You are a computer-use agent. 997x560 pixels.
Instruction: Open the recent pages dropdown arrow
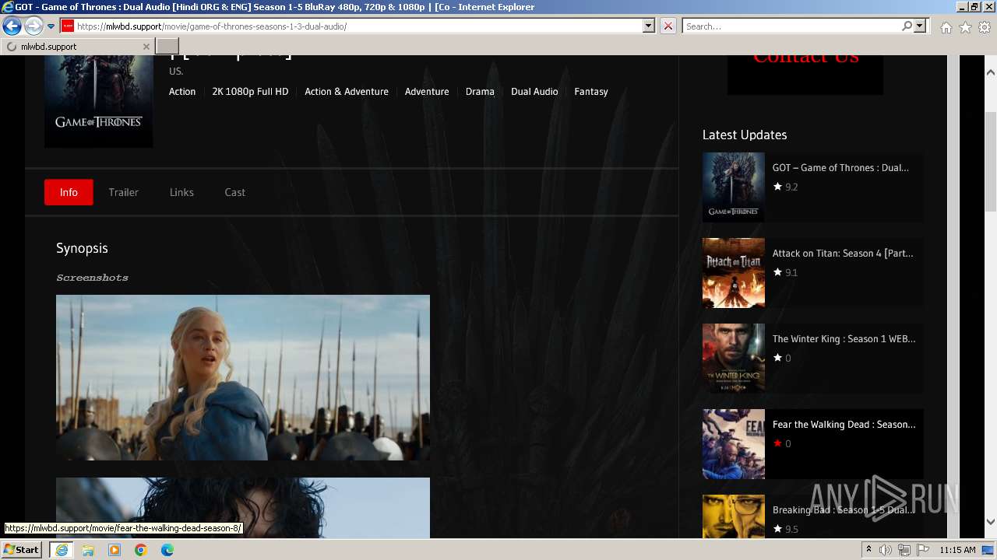[51, 26]
